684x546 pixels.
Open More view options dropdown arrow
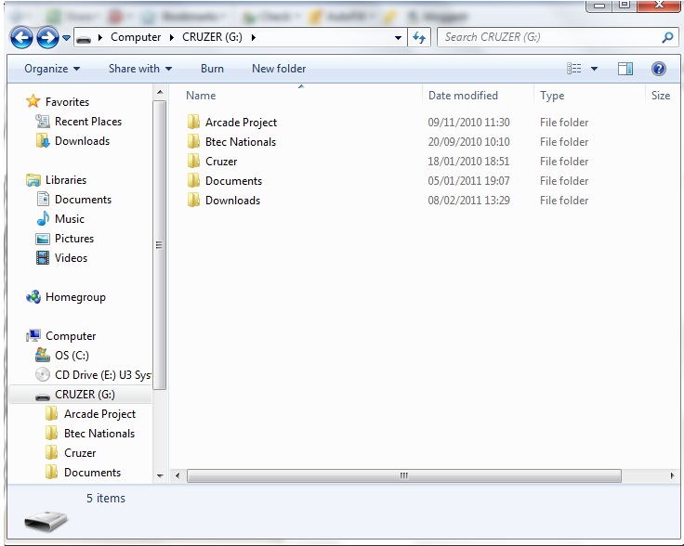point(594,69)
